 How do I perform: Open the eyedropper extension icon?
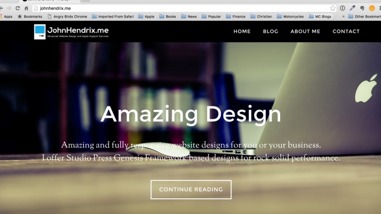pos(352,8)
